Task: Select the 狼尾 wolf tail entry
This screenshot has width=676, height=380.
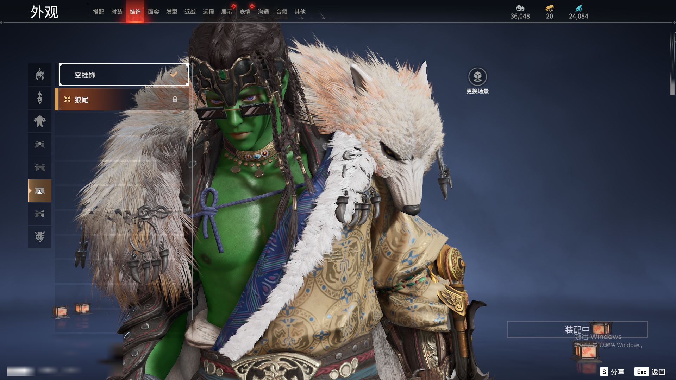Action: [122, 100]
